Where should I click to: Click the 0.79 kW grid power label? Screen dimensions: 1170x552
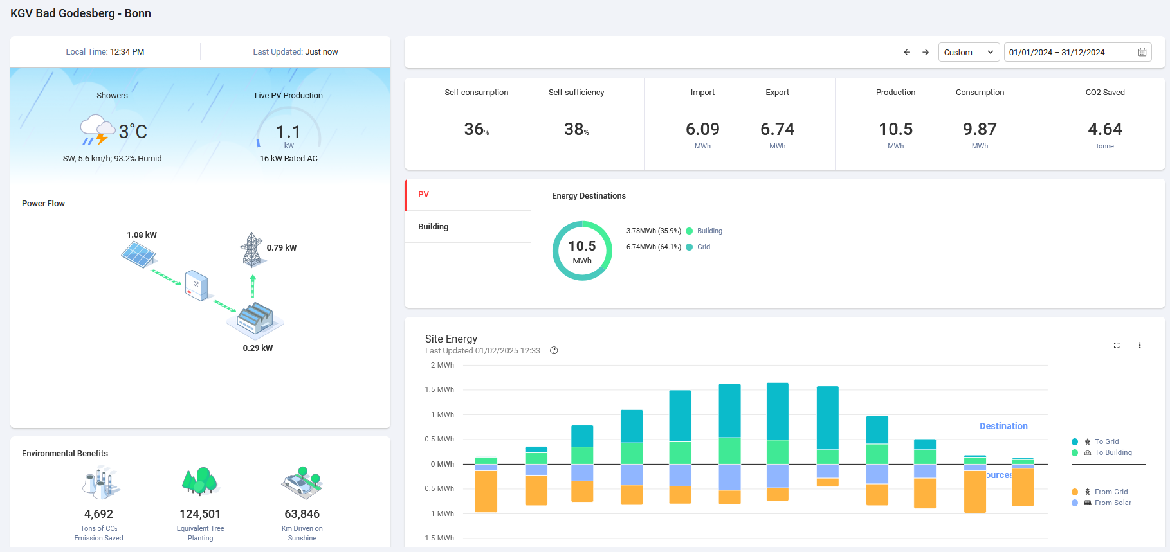tap(282, 248)
